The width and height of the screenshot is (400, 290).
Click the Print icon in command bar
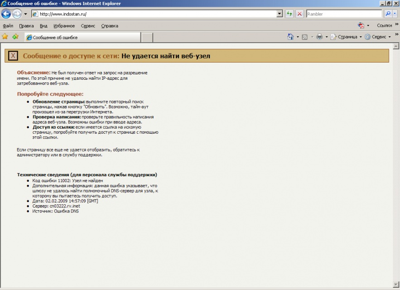coord(319,37)
